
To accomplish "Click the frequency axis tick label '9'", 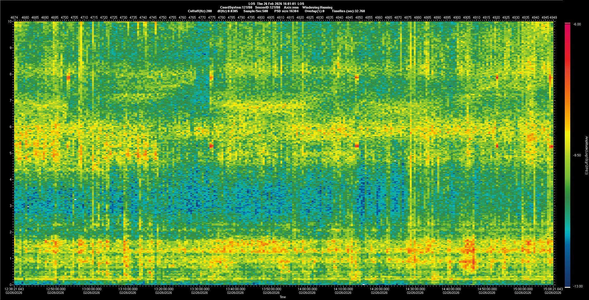I will coord(11,48).
